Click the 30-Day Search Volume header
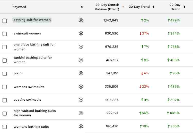 pos(107,7)
